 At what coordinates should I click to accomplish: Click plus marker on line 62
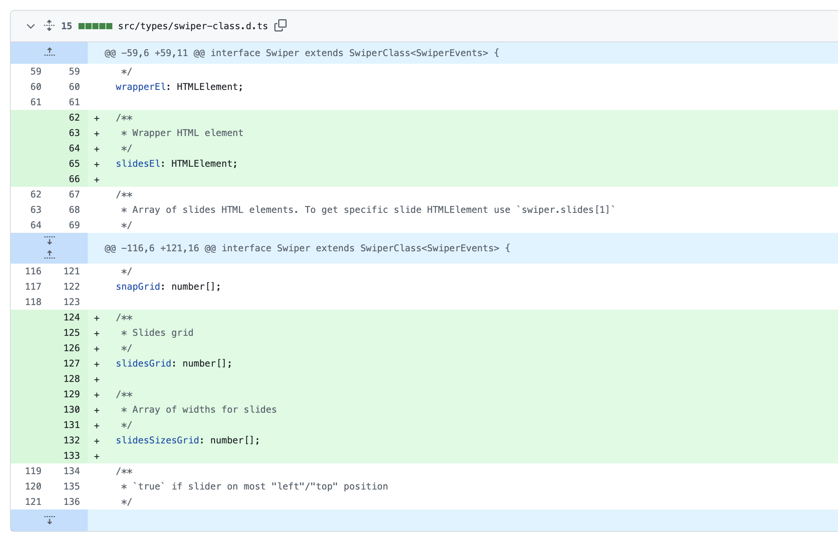[97, 118]
